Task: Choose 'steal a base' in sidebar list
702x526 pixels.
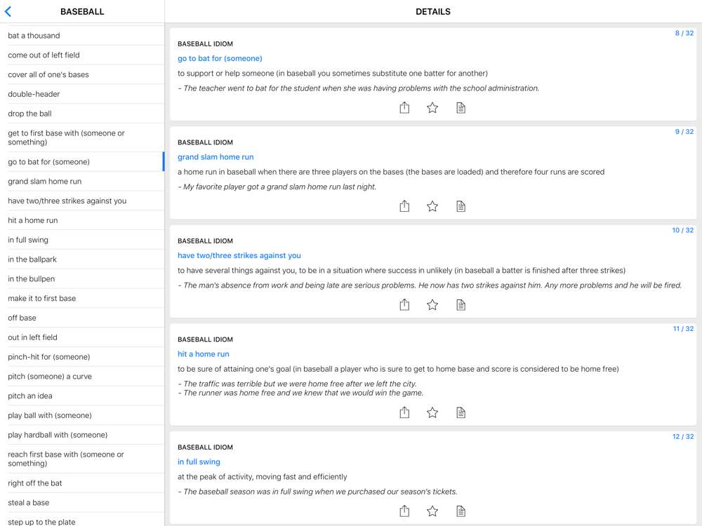Action: click(x=29, y=503)
